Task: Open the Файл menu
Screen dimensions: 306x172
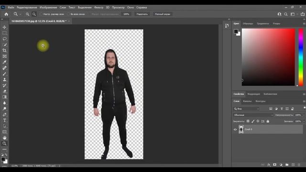Action: tap(11, 8)
